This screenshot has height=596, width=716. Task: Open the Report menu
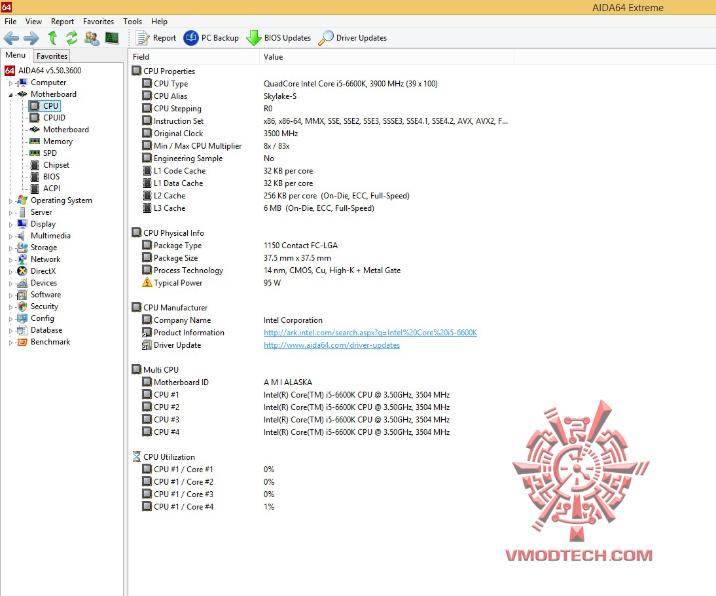click(62, 22)
